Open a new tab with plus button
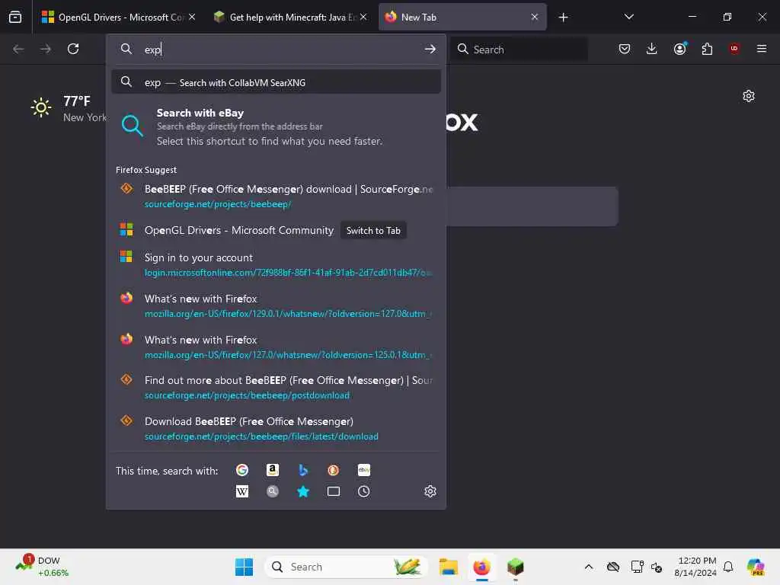 [x=563, y=18]
